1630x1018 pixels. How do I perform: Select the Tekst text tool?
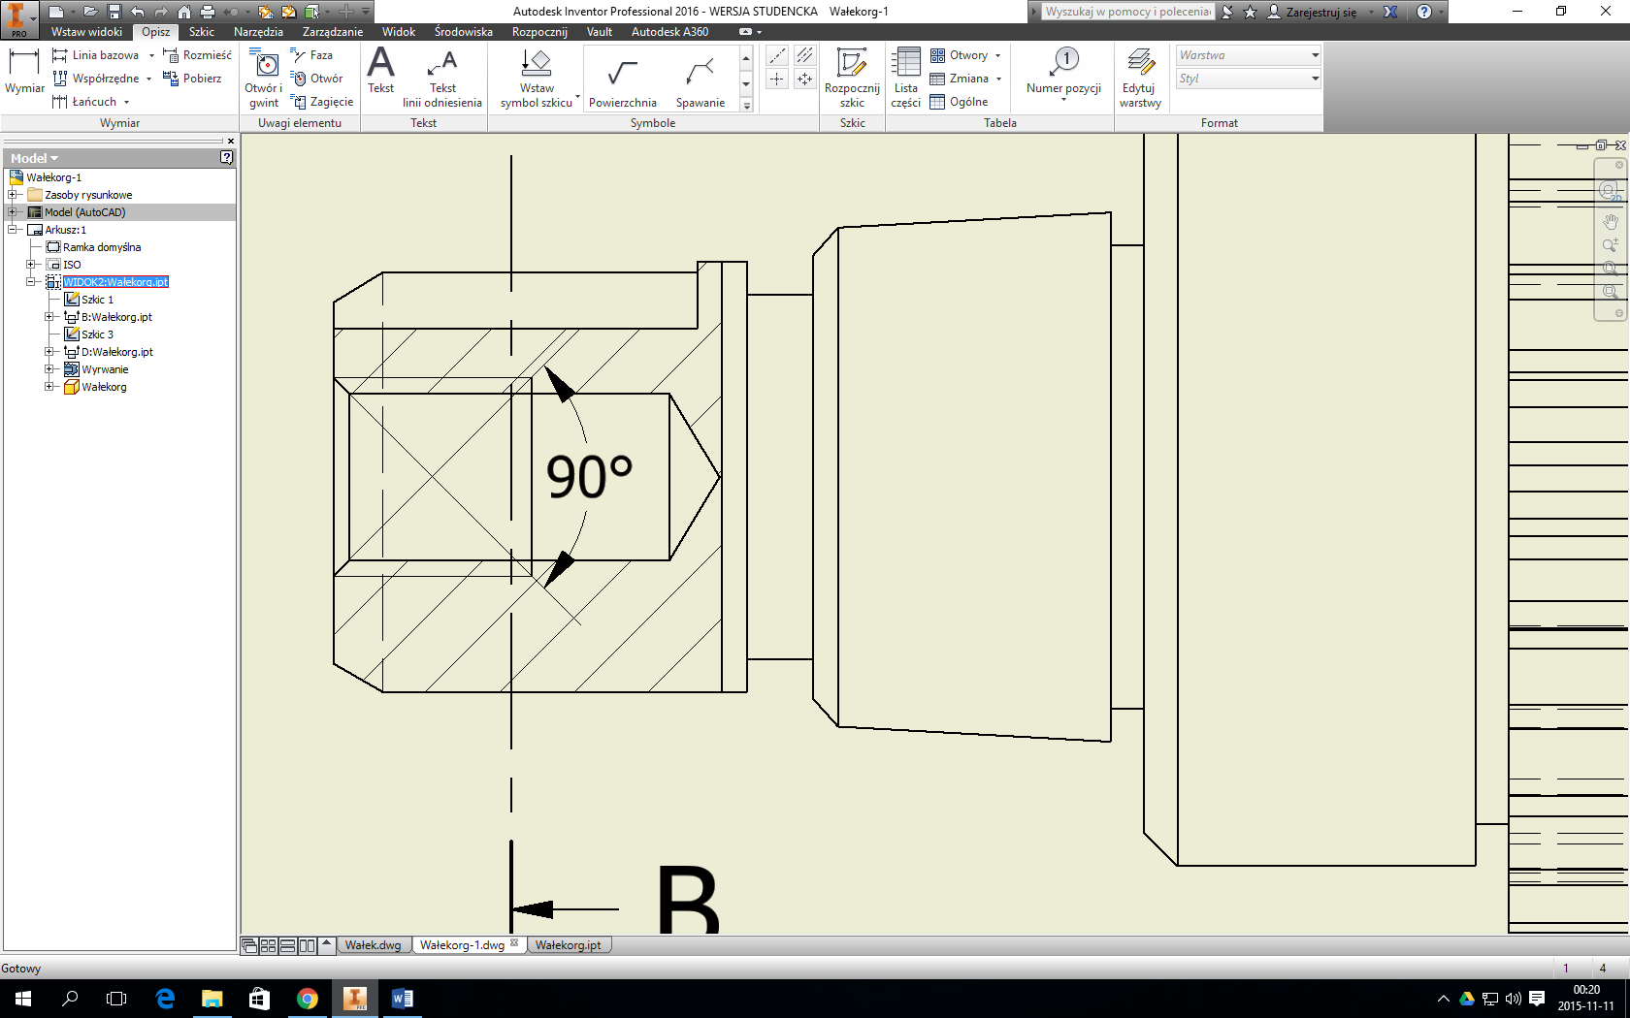381,71
